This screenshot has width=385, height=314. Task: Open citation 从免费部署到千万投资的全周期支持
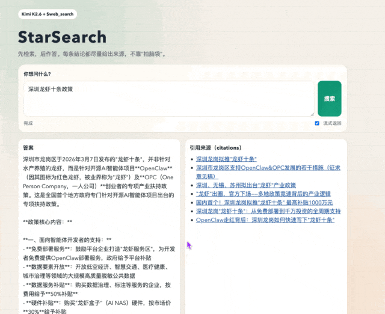pos(268,211)
